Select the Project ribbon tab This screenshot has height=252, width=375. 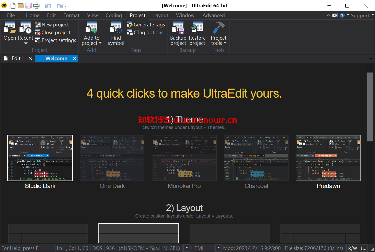pyautogui.click(x=138, y=15)
